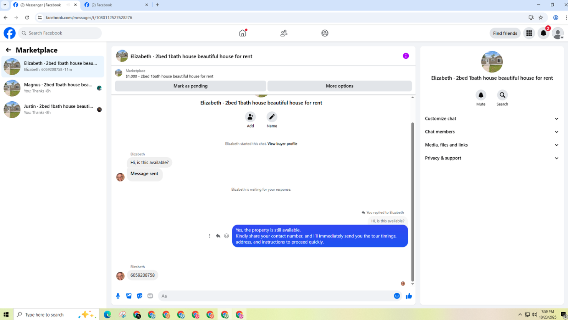Viewport: 568px width, 320px height.
Task: Choose a GIF icon
Action: click(150, 296)
